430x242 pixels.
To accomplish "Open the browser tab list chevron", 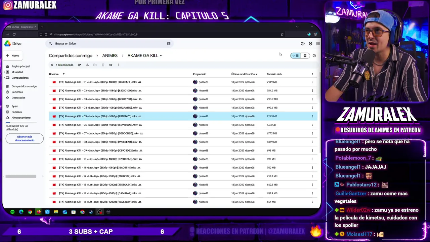I will point(297,27).
